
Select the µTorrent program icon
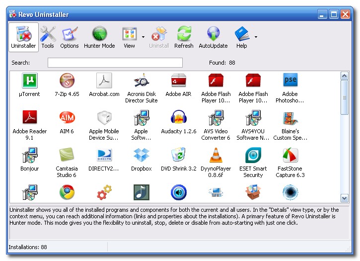click(x=29, y=81)
